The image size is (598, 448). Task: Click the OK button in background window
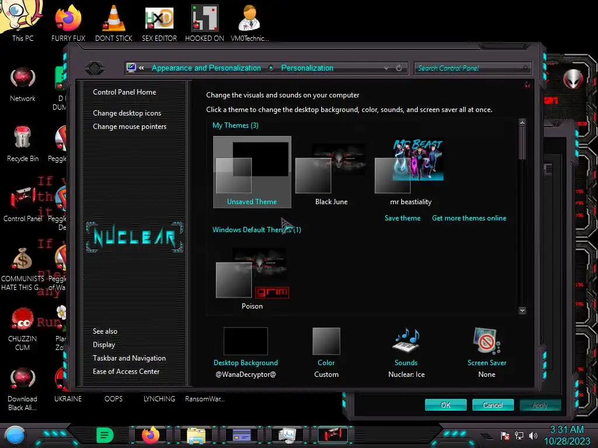446,405
